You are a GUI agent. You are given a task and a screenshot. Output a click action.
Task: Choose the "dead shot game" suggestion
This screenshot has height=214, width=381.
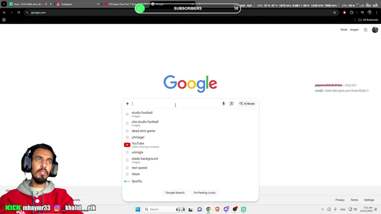tap(190, 131)
